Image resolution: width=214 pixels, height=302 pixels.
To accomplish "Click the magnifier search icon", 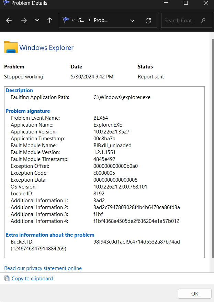I will pyautogui.click(x=203, y=20).
